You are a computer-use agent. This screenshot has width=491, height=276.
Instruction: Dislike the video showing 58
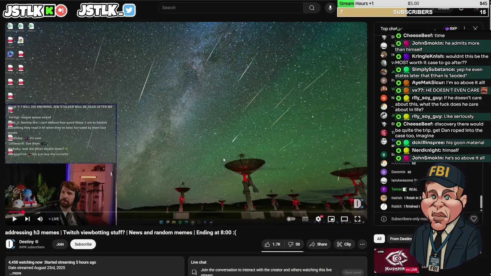point(294,244)
